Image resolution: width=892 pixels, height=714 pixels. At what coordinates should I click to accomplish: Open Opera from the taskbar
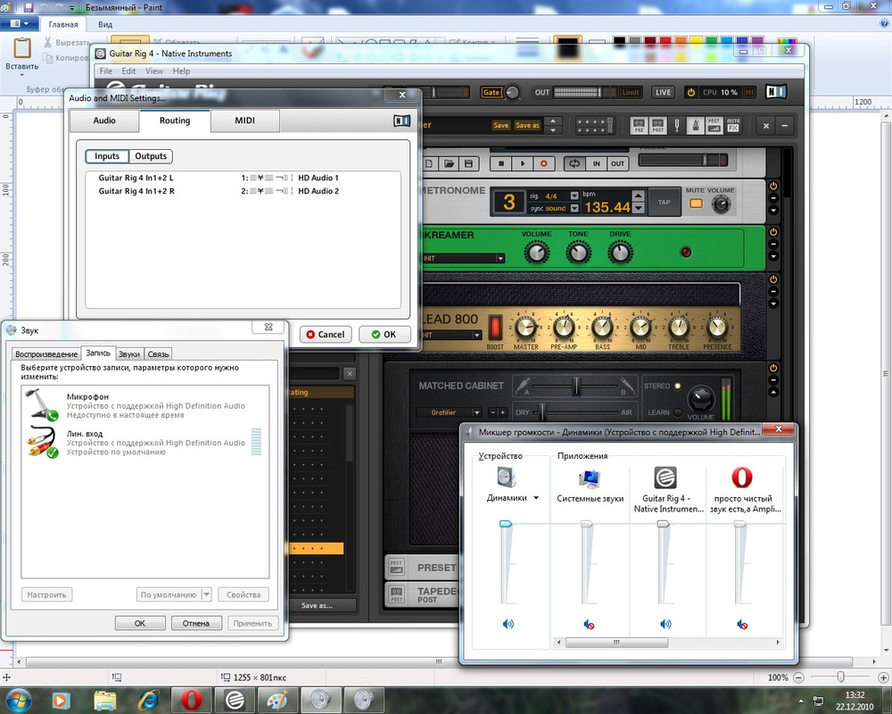click(191, 699)
